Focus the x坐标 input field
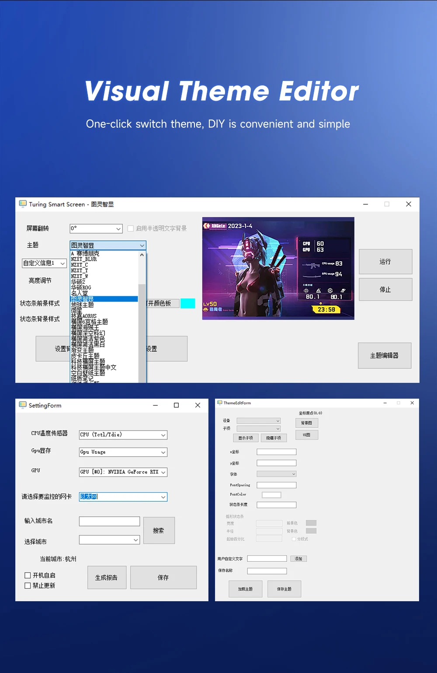This screenshot has width=437, height=673. tap(277, 452)
